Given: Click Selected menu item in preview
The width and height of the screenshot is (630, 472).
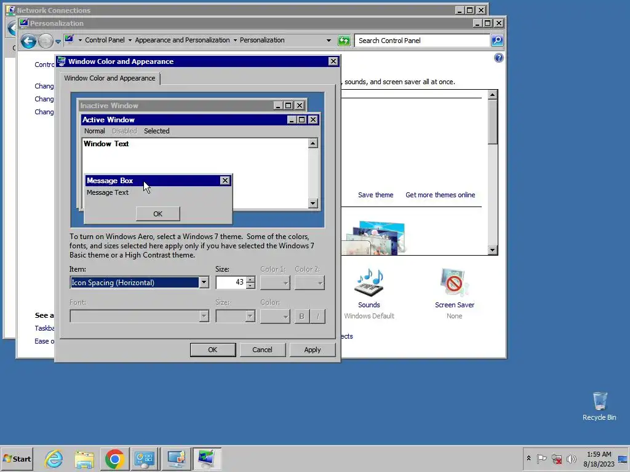Looking at the screenshot, I should (157, 131).
